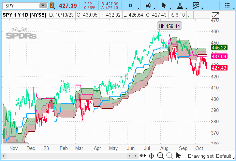Click the close C: 427.43 value
This screenshot has height=161, width=236.
(x=156, y=15)
